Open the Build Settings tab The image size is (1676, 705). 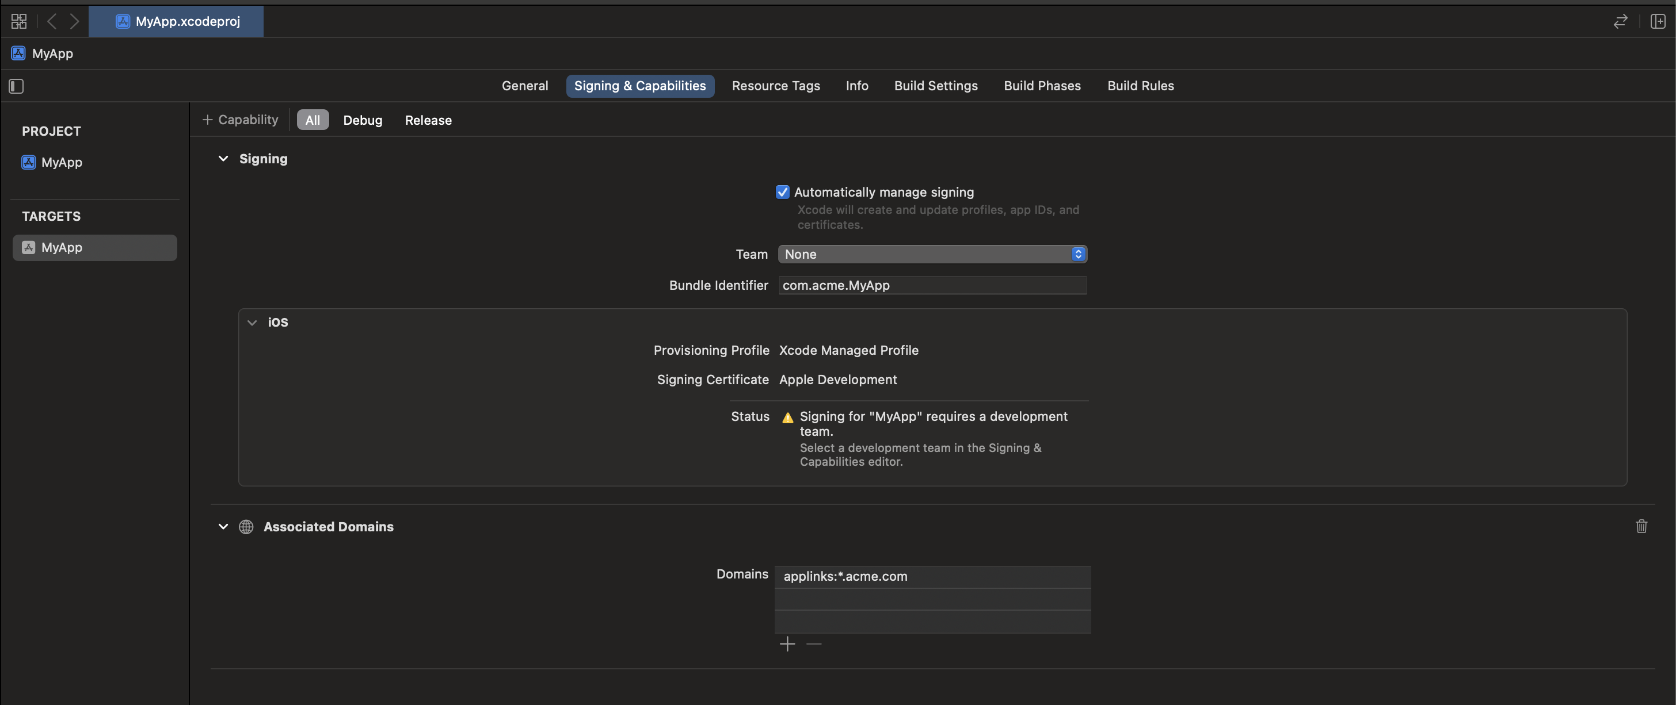pos(936,86)
